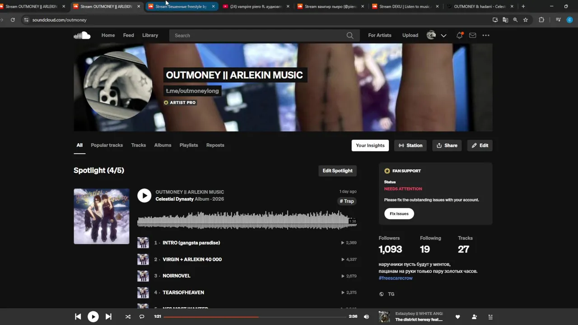Image resolution: width=578 pixels, height=325 pixels.
Task: Click the Your Insights button
Action: tap(370, 145)
